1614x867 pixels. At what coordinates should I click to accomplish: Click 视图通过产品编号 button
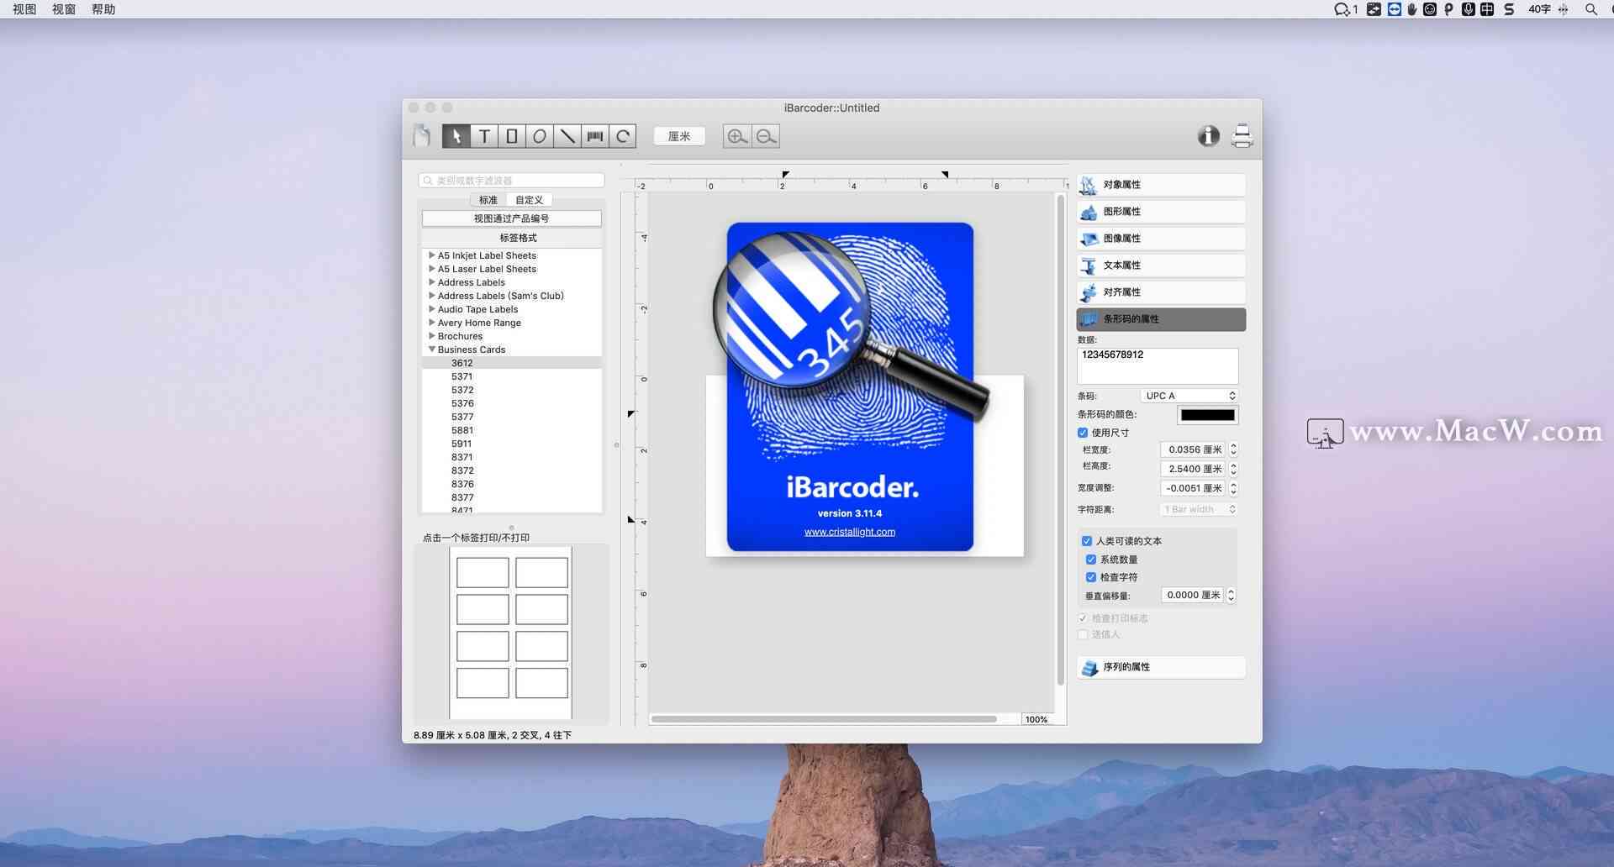point(511,218)
